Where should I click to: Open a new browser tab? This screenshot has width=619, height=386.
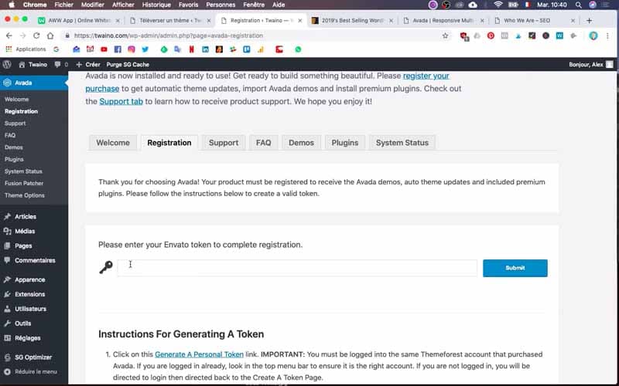click(x=589, y=21)
